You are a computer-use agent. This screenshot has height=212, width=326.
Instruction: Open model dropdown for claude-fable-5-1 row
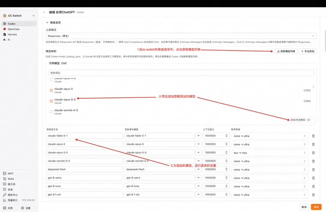[198, 136]
